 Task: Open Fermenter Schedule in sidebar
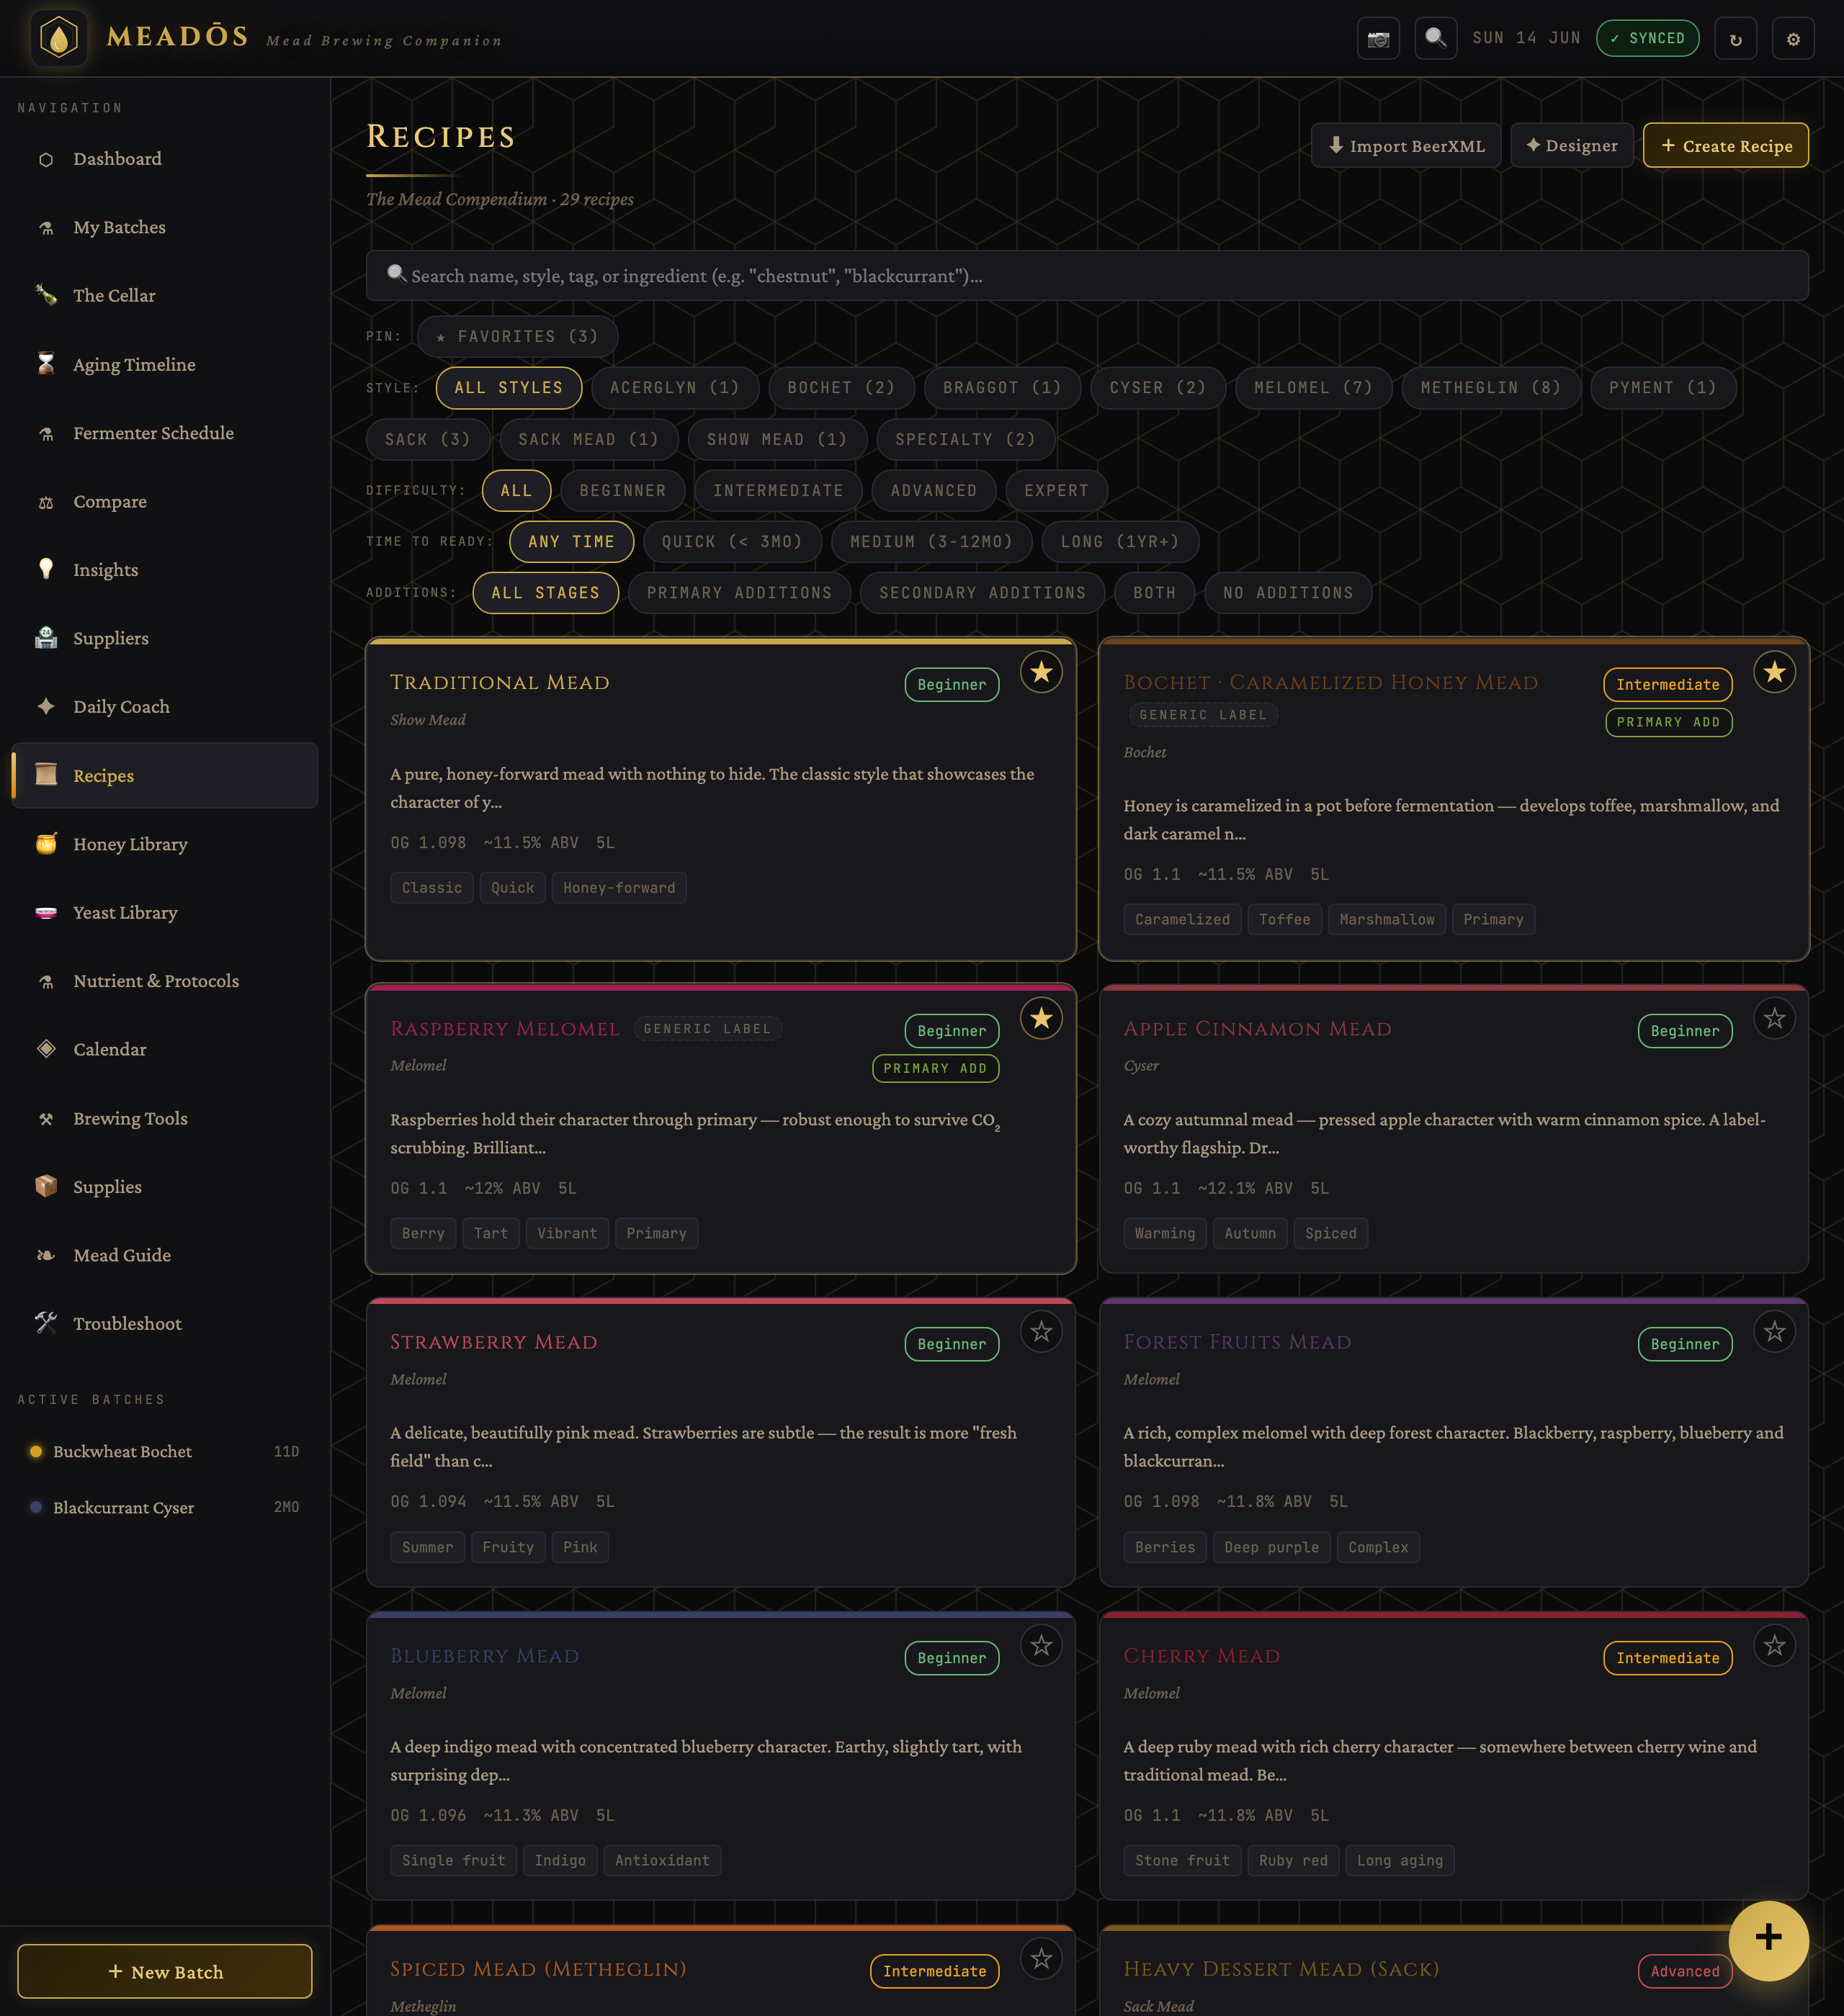point(164,433)
